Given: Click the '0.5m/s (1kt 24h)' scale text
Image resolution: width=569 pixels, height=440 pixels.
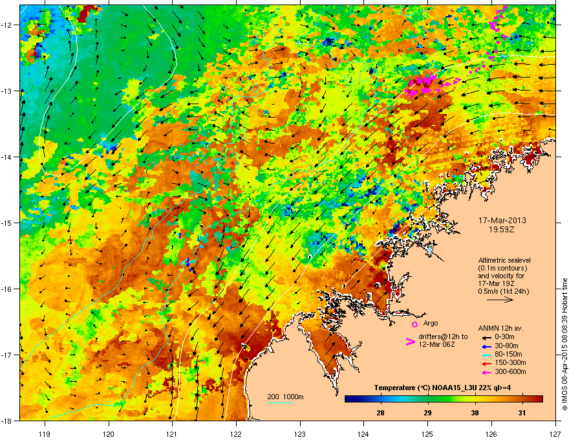Looking at the screenshot, I should (x=504, y=292).
